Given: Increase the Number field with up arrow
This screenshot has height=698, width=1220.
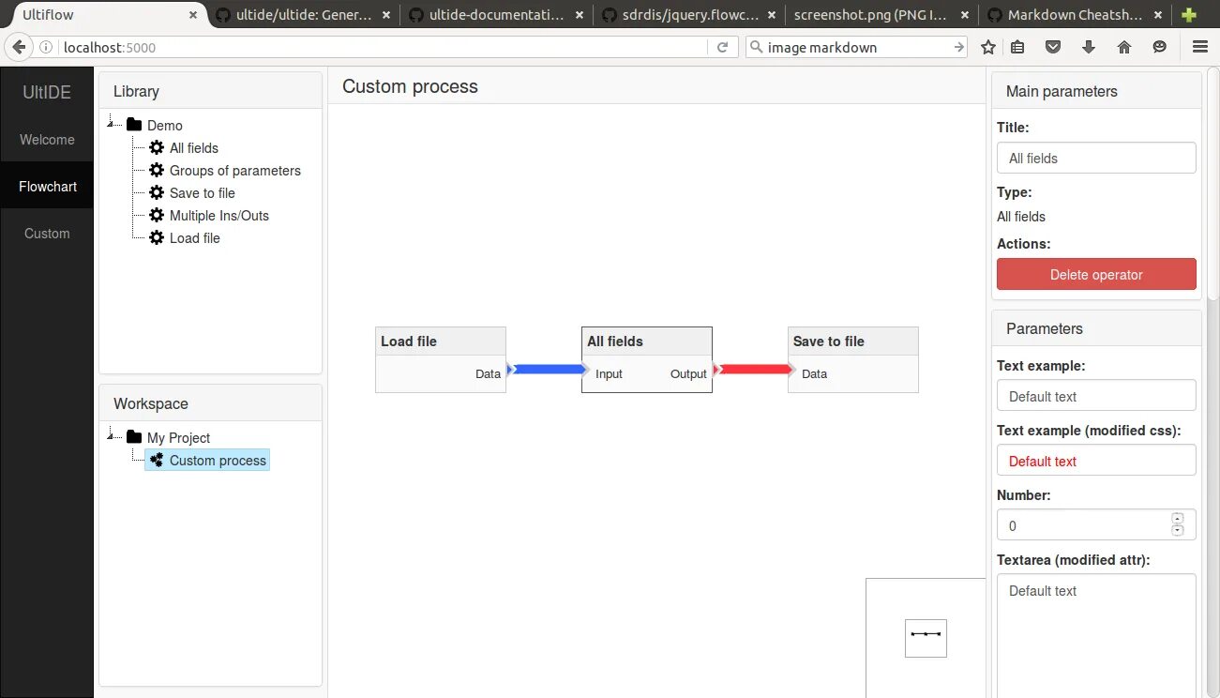Looking at the screenshot, I should (x=1178, y=518).
